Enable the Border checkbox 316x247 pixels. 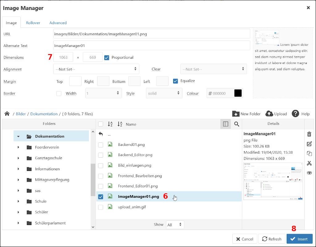59,93
